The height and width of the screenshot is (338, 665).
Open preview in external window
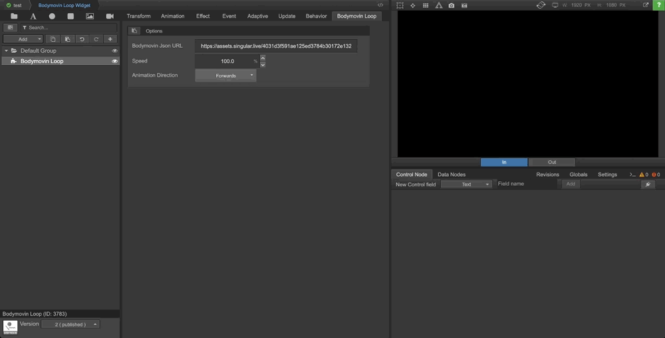tap(646, 5)
